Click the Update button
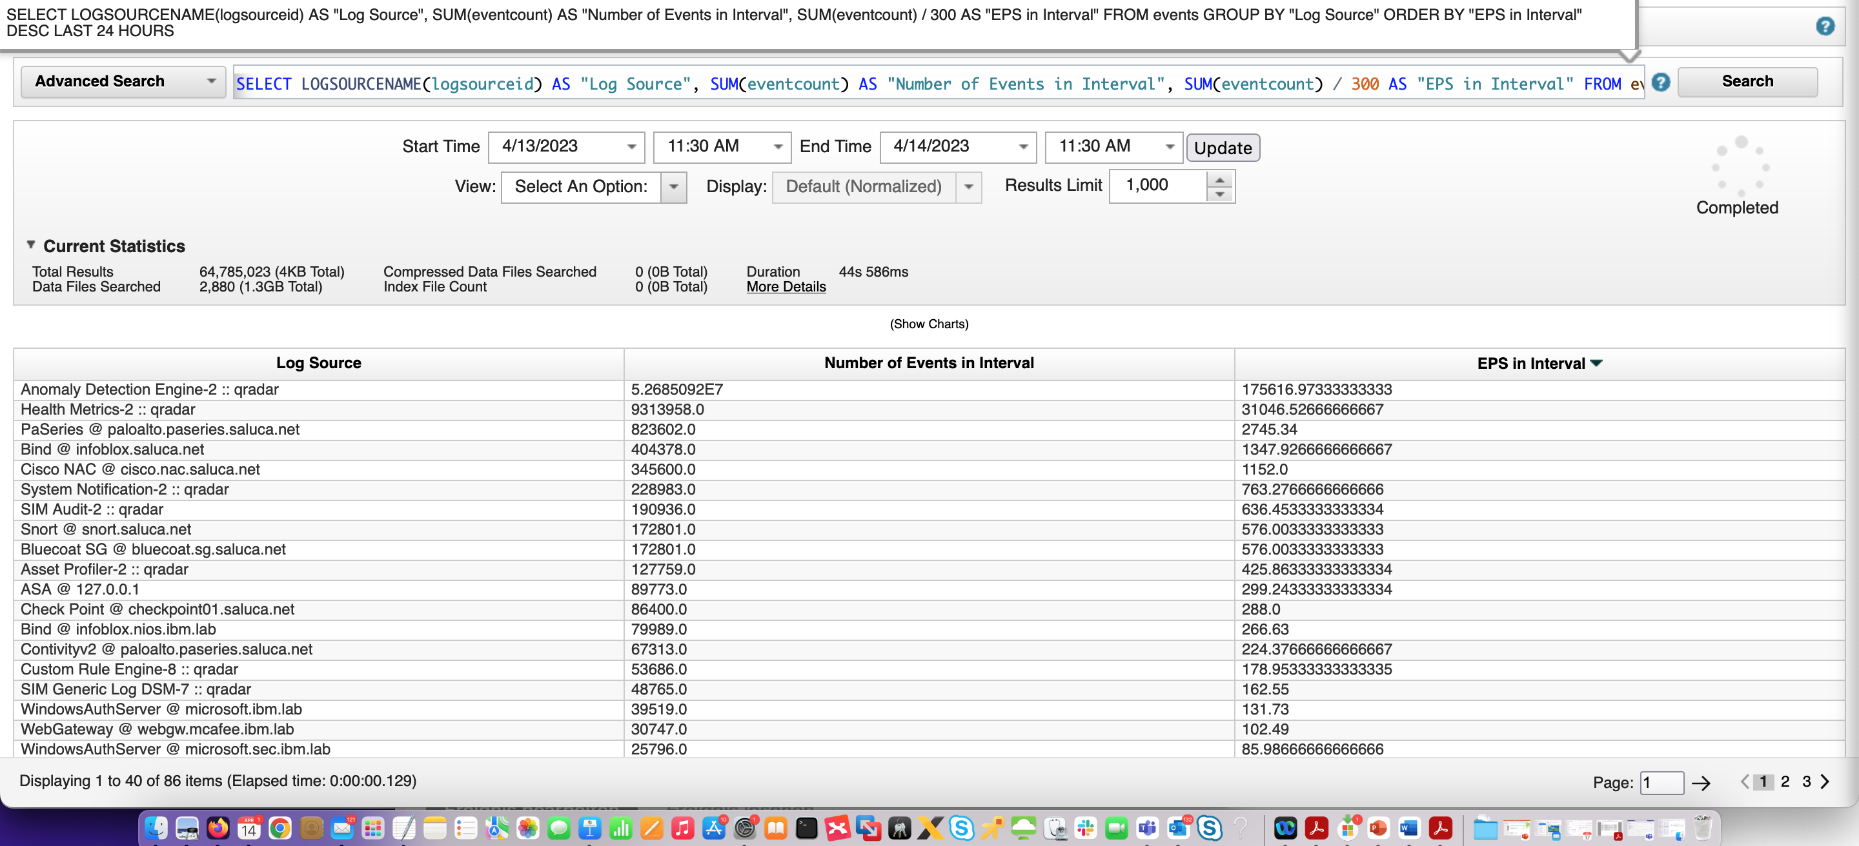This screenshot has height=846, width=1859. tap(1223, 148)
